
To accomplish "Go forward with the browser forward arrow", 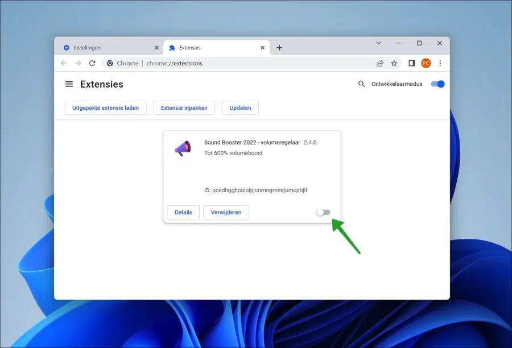I will 78,63.
